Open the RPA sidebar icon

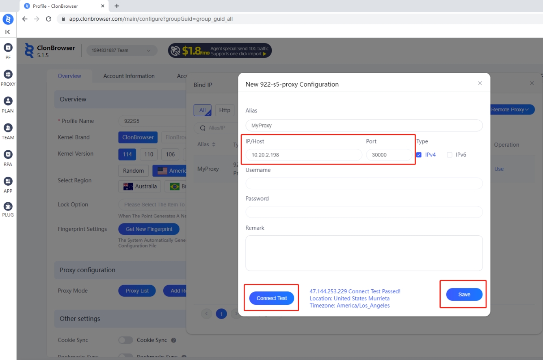click(x=8, y=155)
